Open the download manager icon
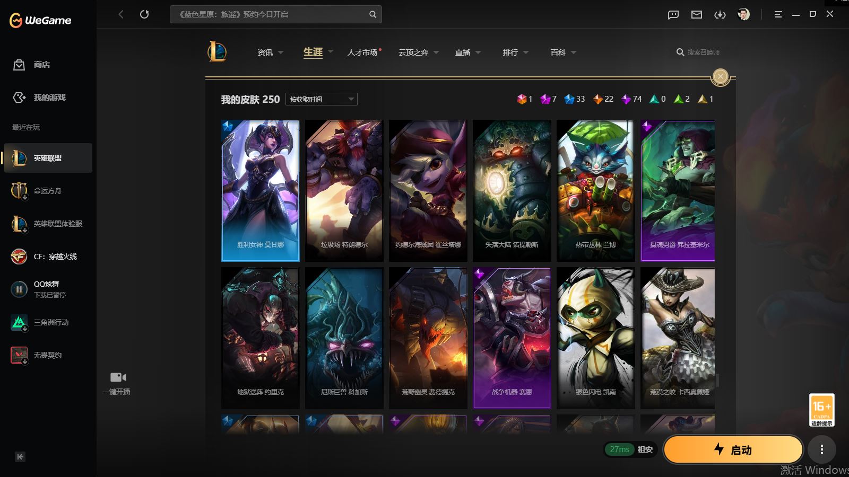849x477 pixels. [720, 15]
